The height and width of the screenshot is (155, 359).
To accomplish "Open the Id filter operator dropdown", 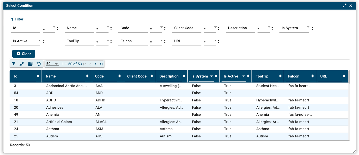I will click(x=54, y=27).
